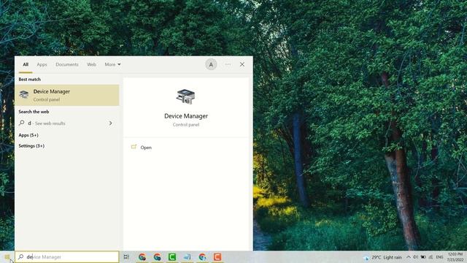Open the account avatar labeled A
Image resolution: width=467 pixels, height=263 pixels.
[211, 64]
